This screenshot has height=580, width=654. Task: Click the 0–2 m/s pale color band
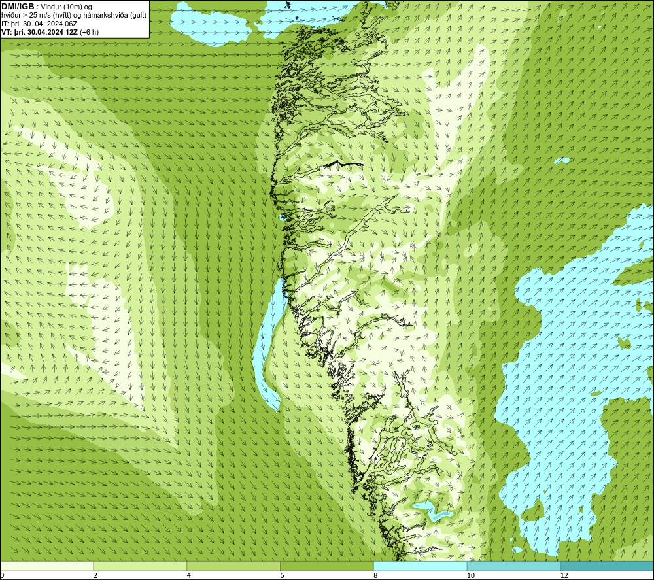pyautogui.click(x=46, y=566)
